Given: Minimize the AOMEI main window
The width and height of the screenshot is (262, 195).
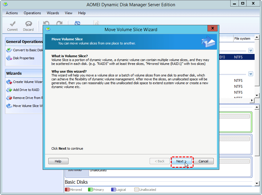Looking at the screenshot, I should (234, 4).
